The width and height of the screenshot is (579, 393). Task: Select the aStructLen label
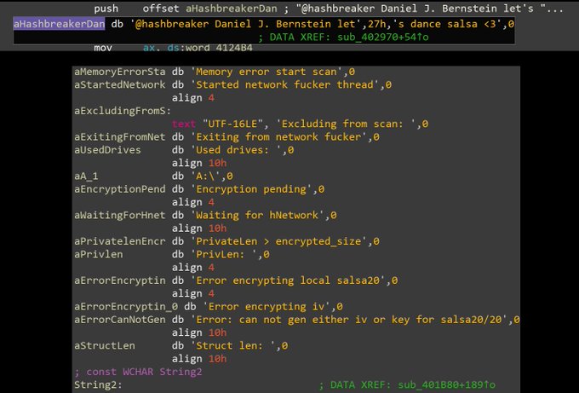pos(105,346)
